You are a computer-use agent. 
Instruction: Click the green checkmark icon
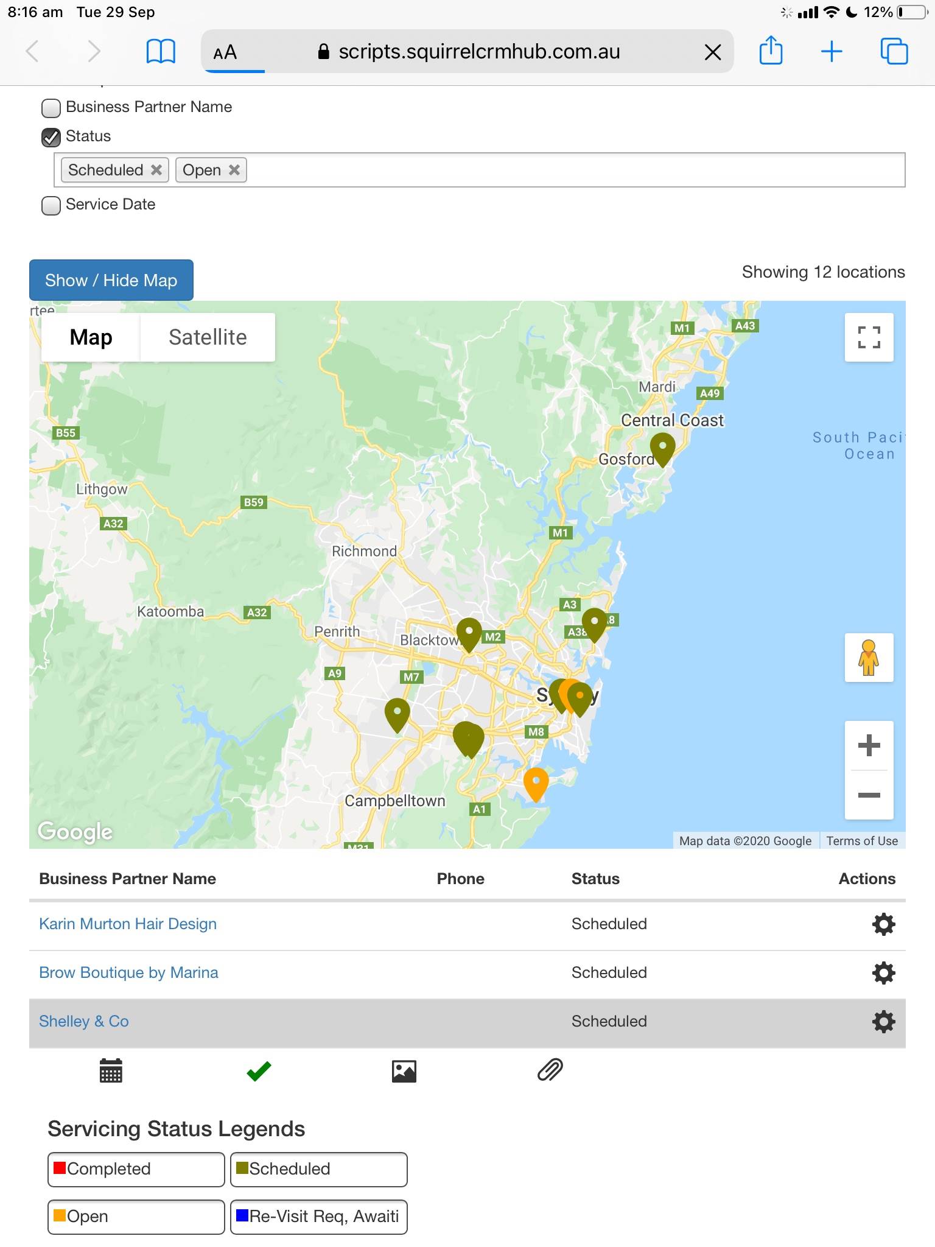pos(259,1070)
